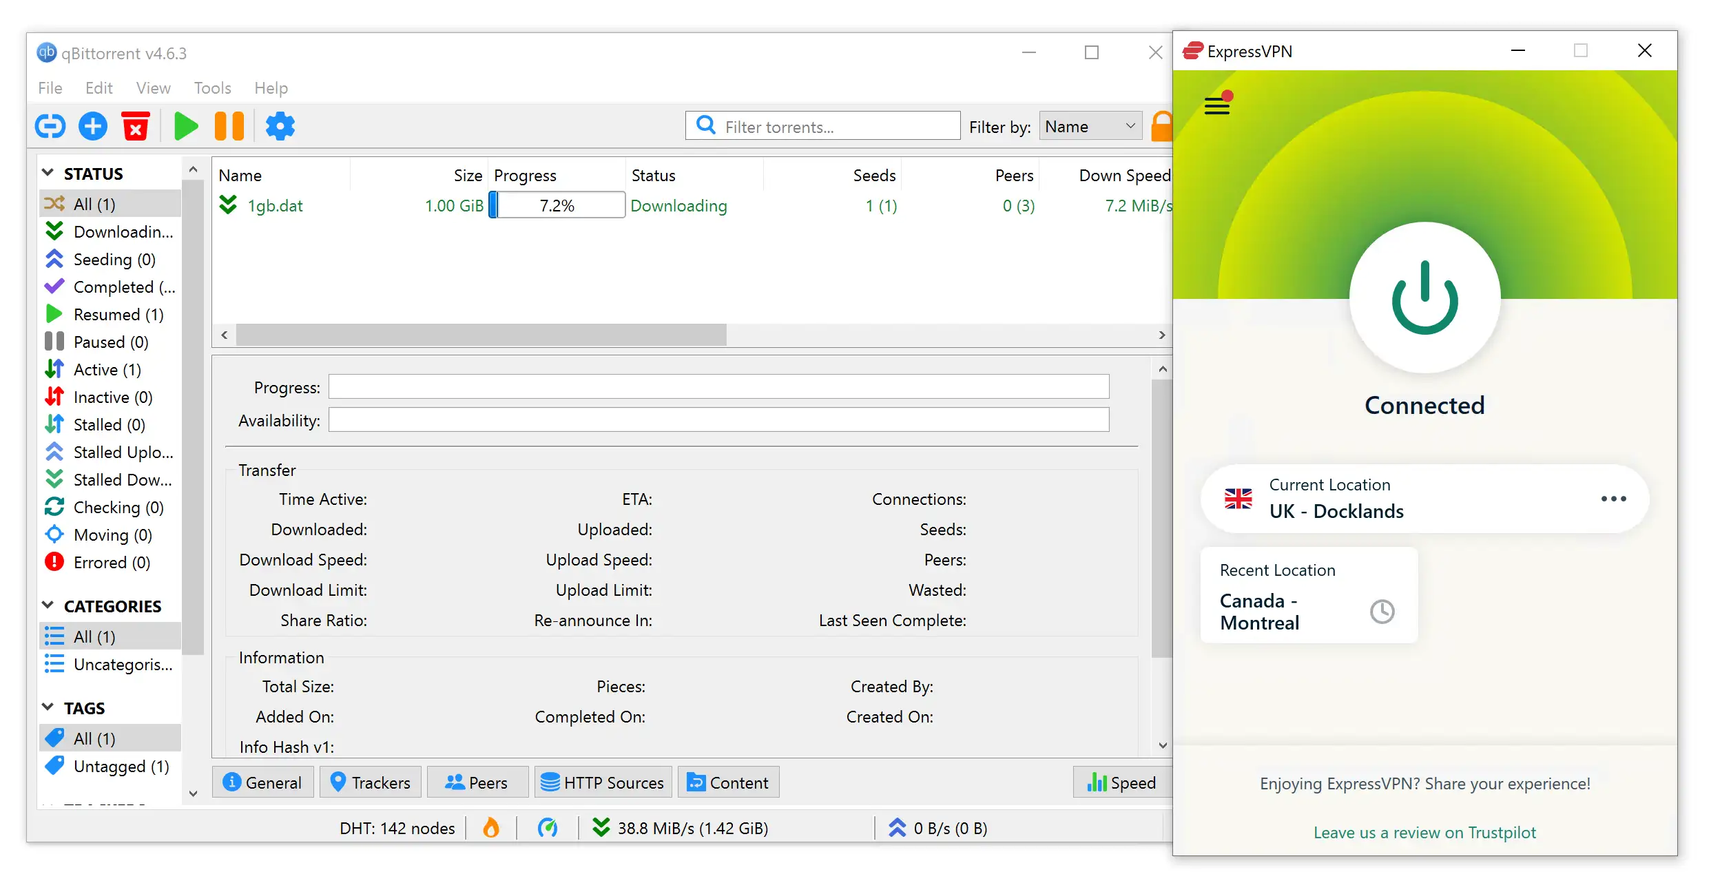Click the UK - Docklands current location

click(x=1424, y=499)
